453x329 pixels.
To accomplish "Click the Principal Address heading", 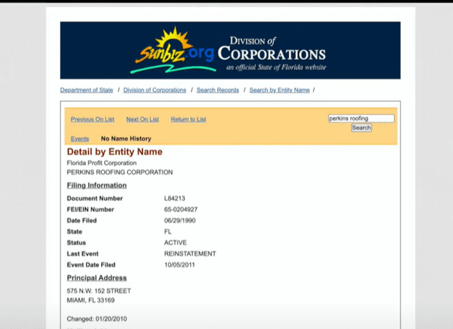I will coord(99,278).
